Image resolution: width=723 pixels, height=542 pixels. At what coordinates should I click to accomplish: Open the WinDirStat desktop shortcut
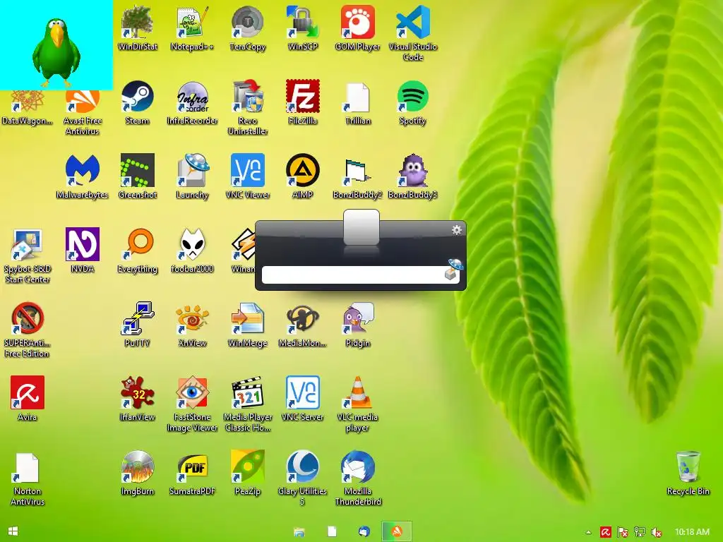pos(138,28)
